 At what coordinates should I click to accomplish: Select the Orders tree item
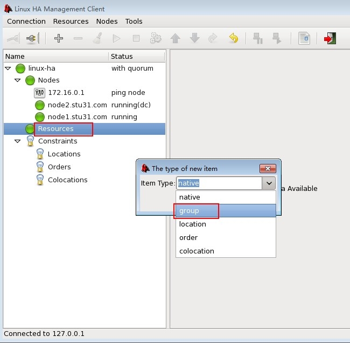59,167
